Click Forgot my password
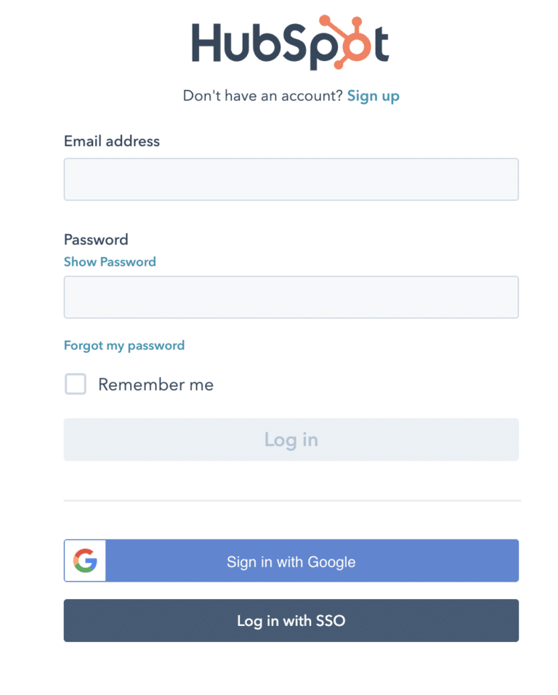Viewport: 558px width, 695px height. pyautogui.click(x=124, y=345)
